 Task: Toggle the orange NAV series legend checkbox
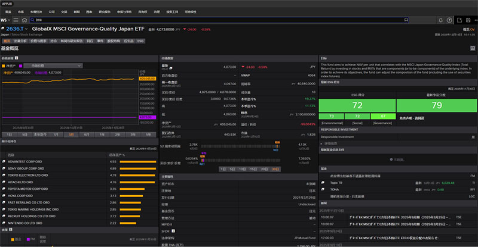click(x=5, y=66)
